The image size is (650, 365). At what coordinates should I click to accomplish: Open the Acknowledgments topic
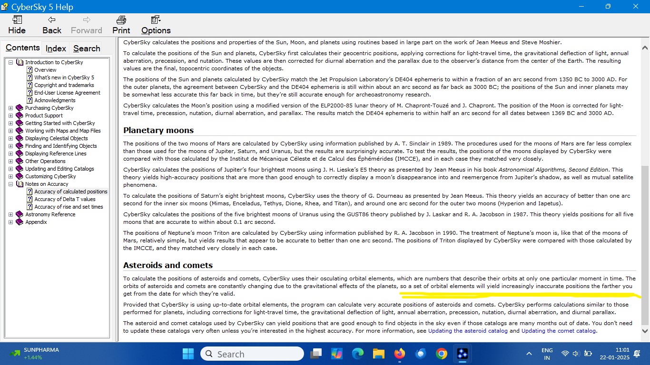[55, 100]
